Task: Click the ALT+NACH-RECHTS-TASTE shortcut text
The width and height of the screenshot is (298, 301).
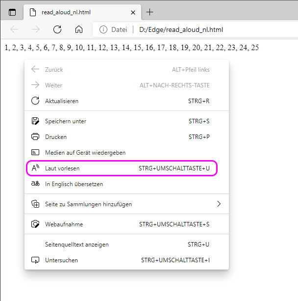Action: pos(174,85)
